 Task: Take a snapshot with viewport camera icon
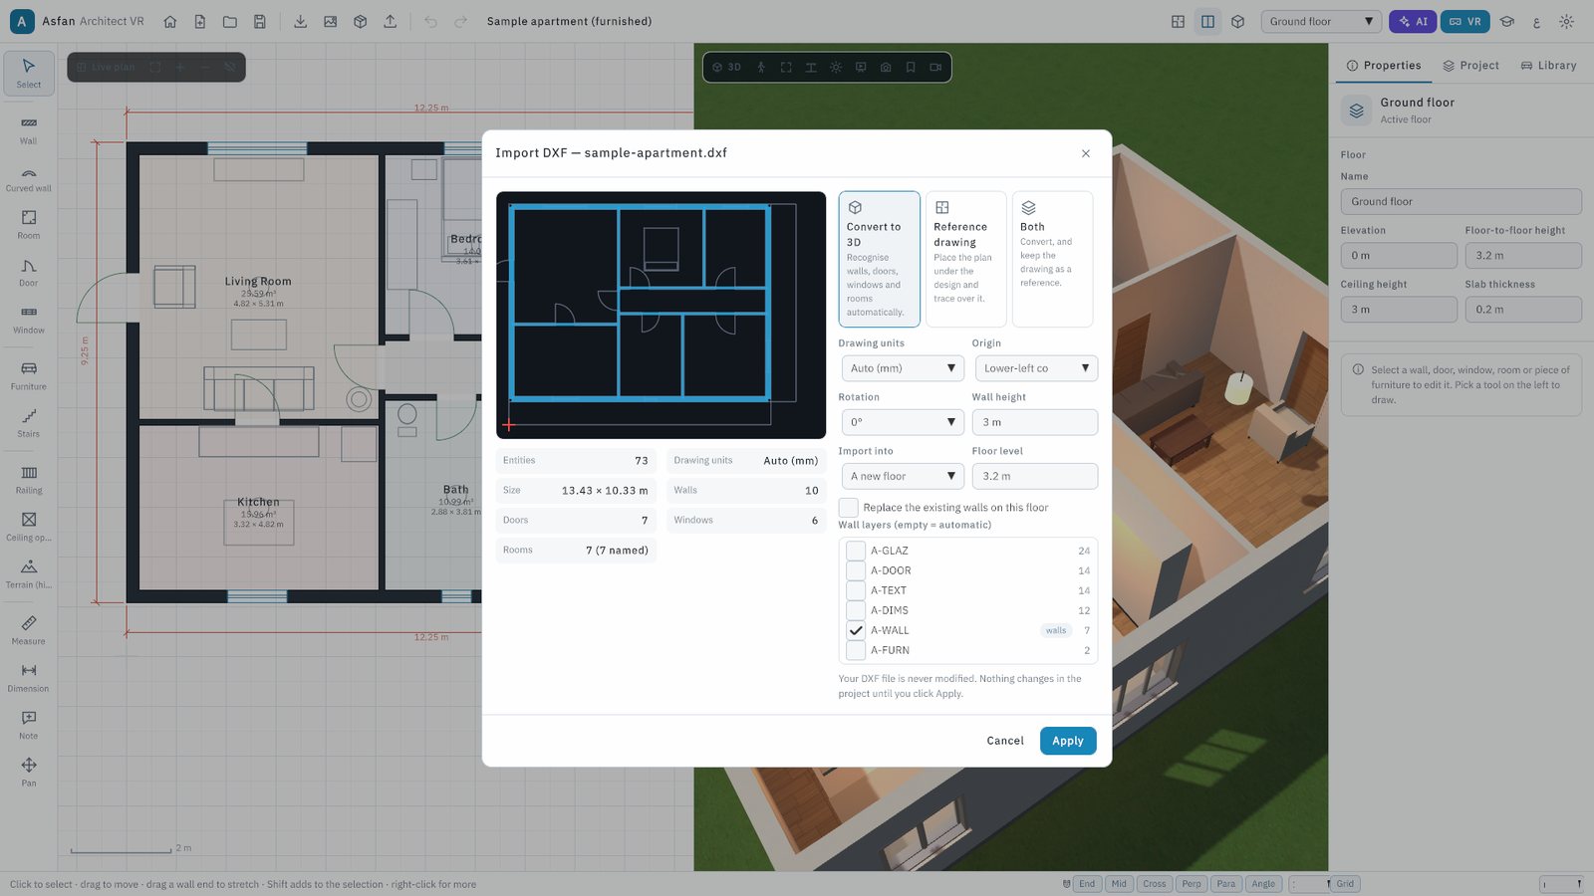[886, 67]
